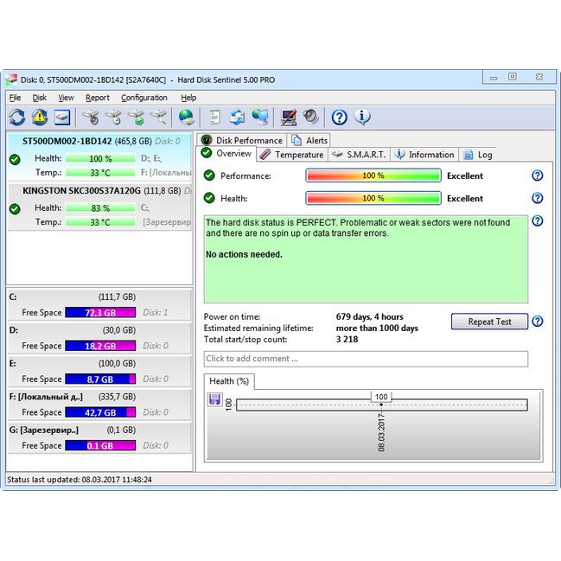Click the blue refresh arrows toolbar icon
The height and width of the screenshot is (561, 561).
(x=16, y=117)
